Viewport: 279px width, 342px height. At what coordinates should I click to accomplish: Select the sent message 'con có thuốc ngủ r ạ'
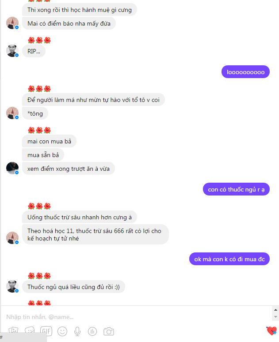236,189
